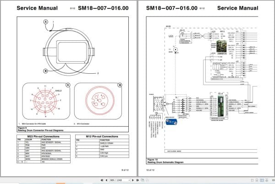Click the CAN Low row in M12 table

click(x=102, y=156)
